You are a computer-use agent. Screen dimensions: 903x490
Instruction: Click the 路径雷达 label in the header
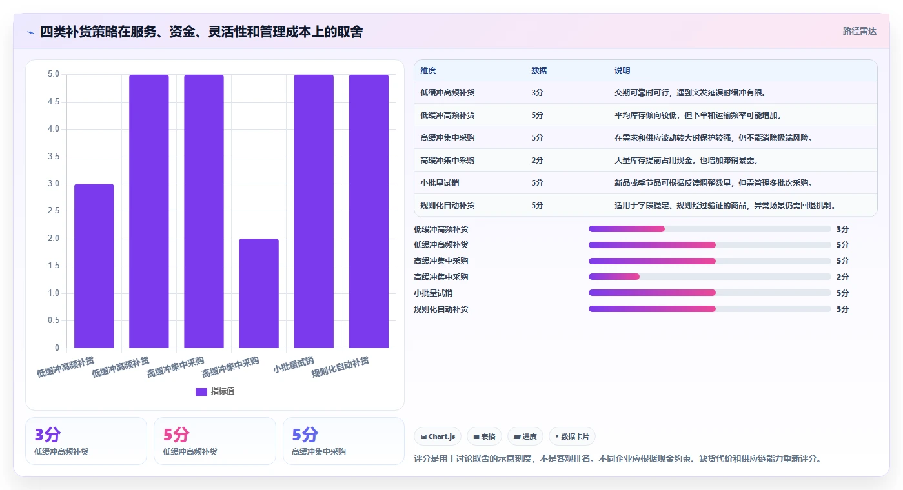pos(860,31)
